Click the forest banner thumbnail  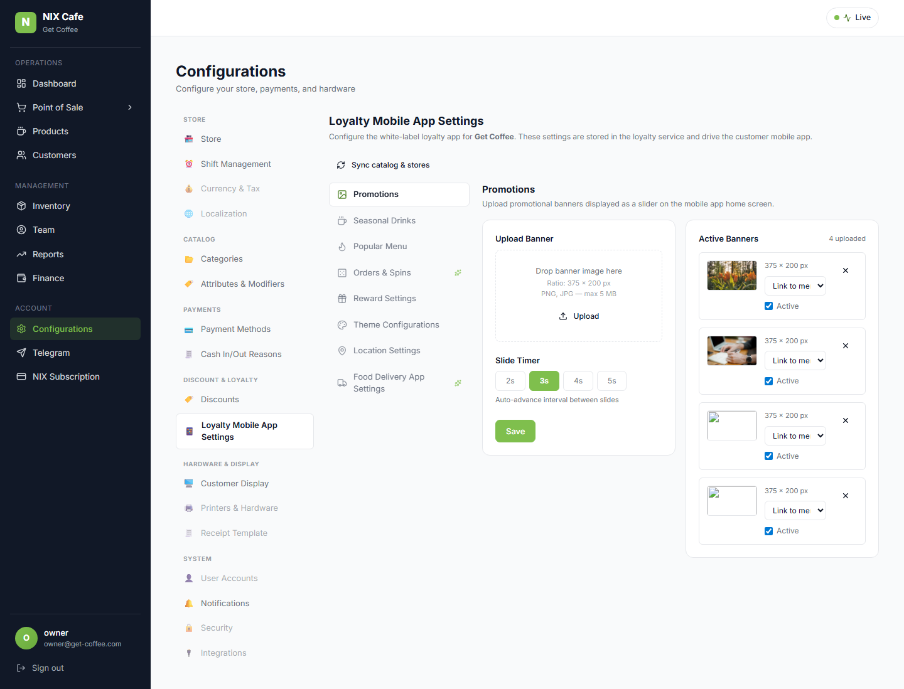[732, 275]
